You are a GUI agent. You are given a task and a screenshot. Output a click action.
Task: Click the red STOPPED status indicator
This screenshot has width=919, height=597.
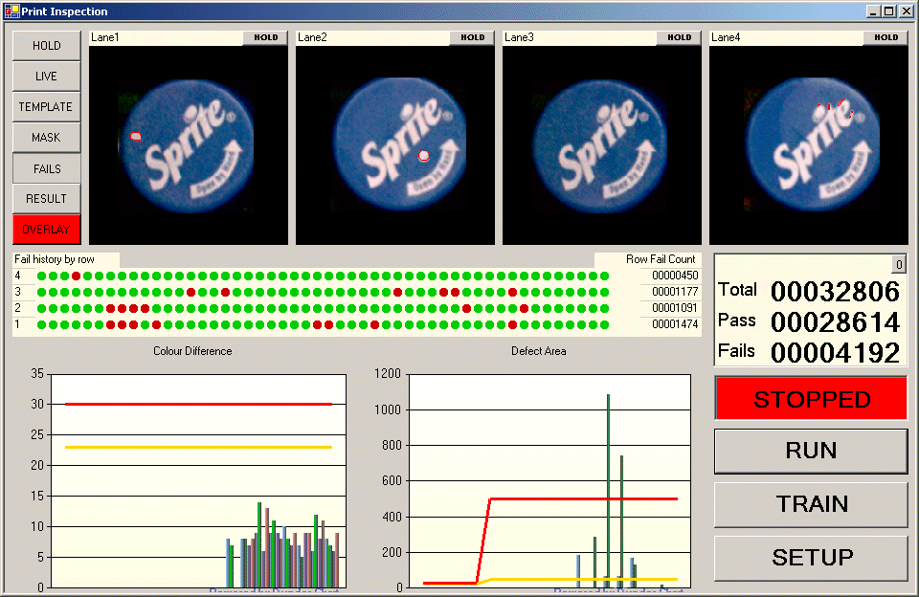[x=811, y=399]
